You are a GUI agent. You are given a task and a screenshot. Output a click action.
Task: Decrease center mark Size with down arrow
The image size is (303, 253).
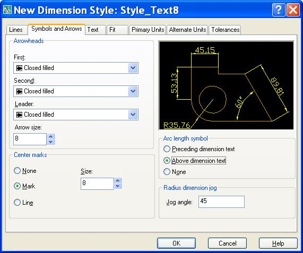[118, 186]
